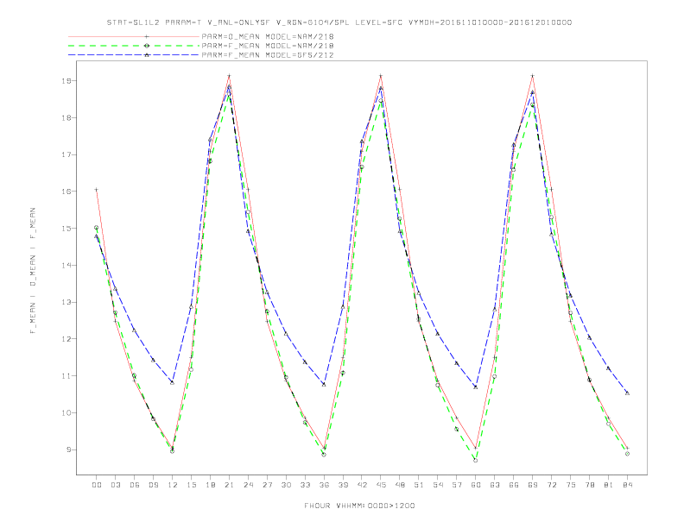Click y-axis tick label 15
The image size is (684, 528).
(66, 229)
